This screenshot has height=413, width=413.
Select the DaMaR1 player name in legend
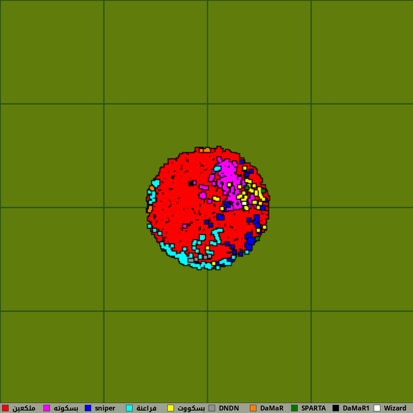coord(356,408)
